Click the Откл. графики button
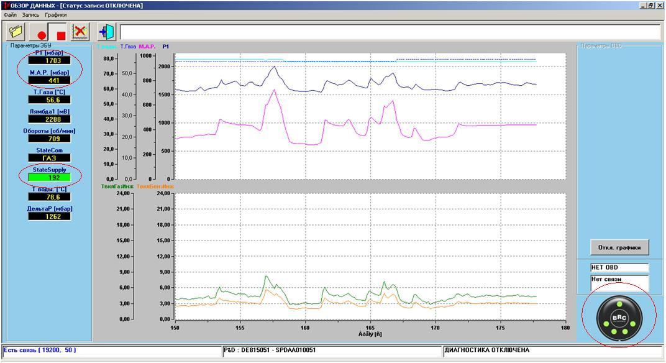 click(x=619, y=247)
